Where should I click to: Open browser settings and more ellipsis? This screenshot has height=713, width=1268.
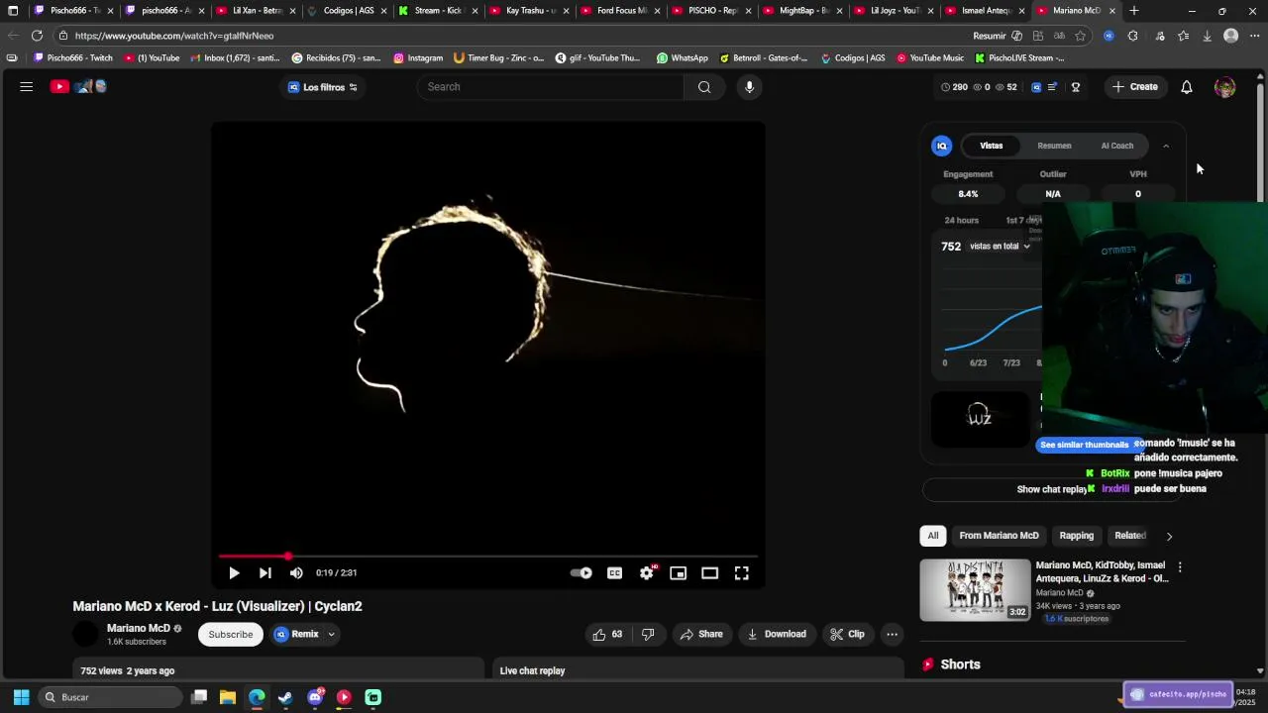click(1255, 36)
